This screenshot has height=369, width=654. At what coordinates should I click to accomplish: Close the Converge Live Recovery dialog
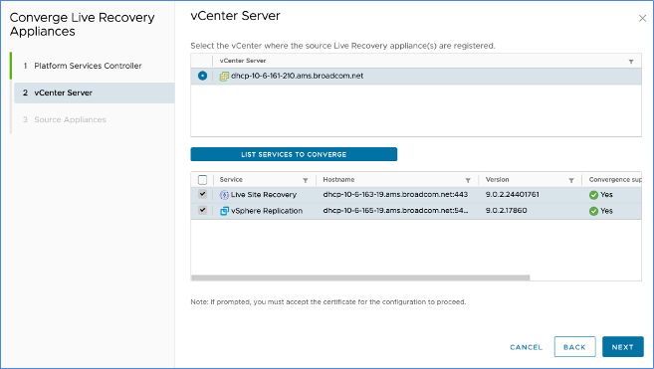pos(642,18)
